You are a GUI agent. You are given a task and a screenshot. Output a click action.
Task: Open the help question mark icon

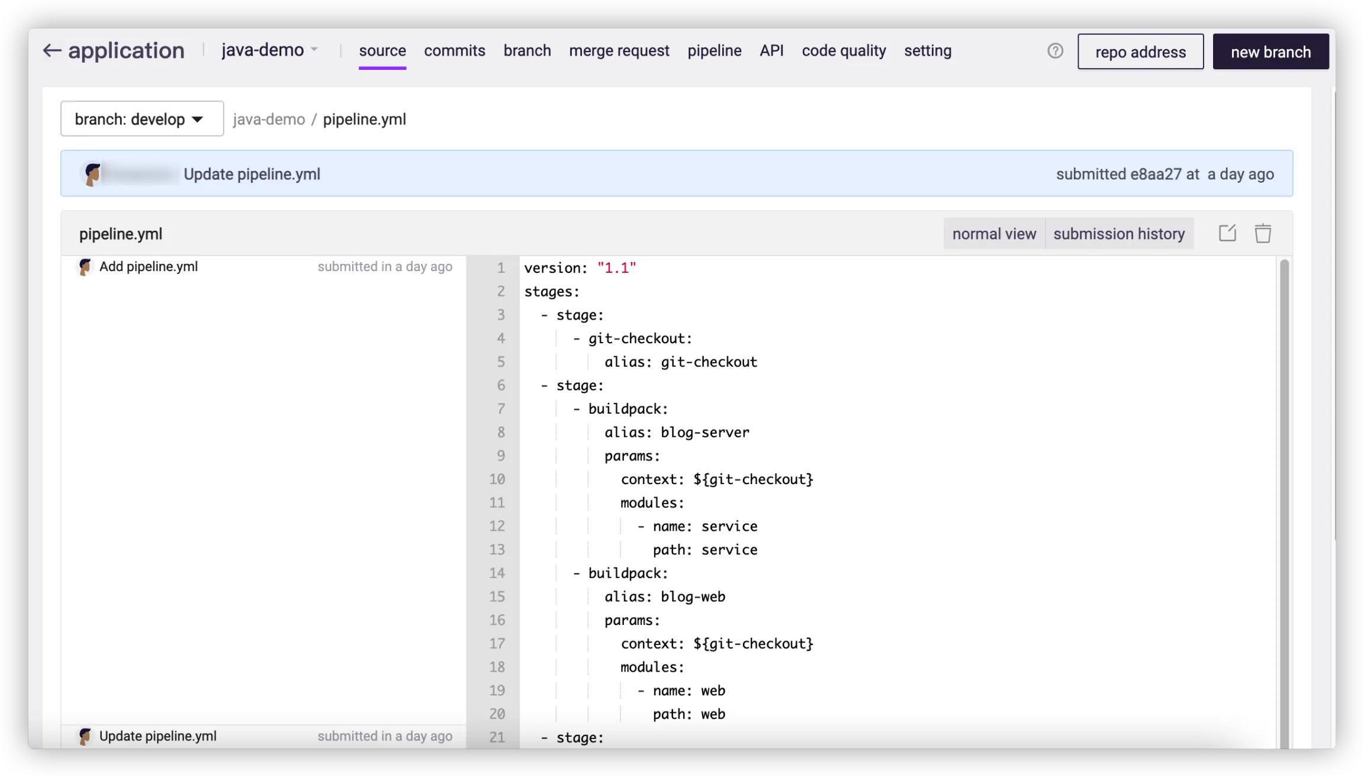pos(1055,51)
